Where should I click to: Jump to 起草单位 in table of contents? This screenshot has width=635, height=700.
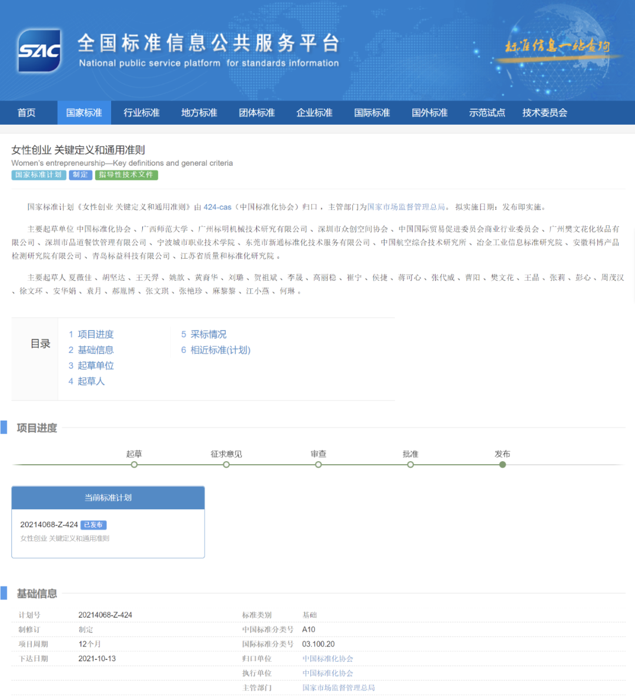click(95, 365)
